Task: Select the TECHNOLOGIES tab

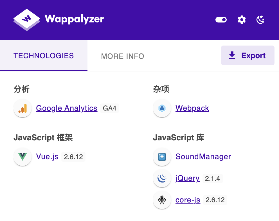Action: tap(44, 55)
